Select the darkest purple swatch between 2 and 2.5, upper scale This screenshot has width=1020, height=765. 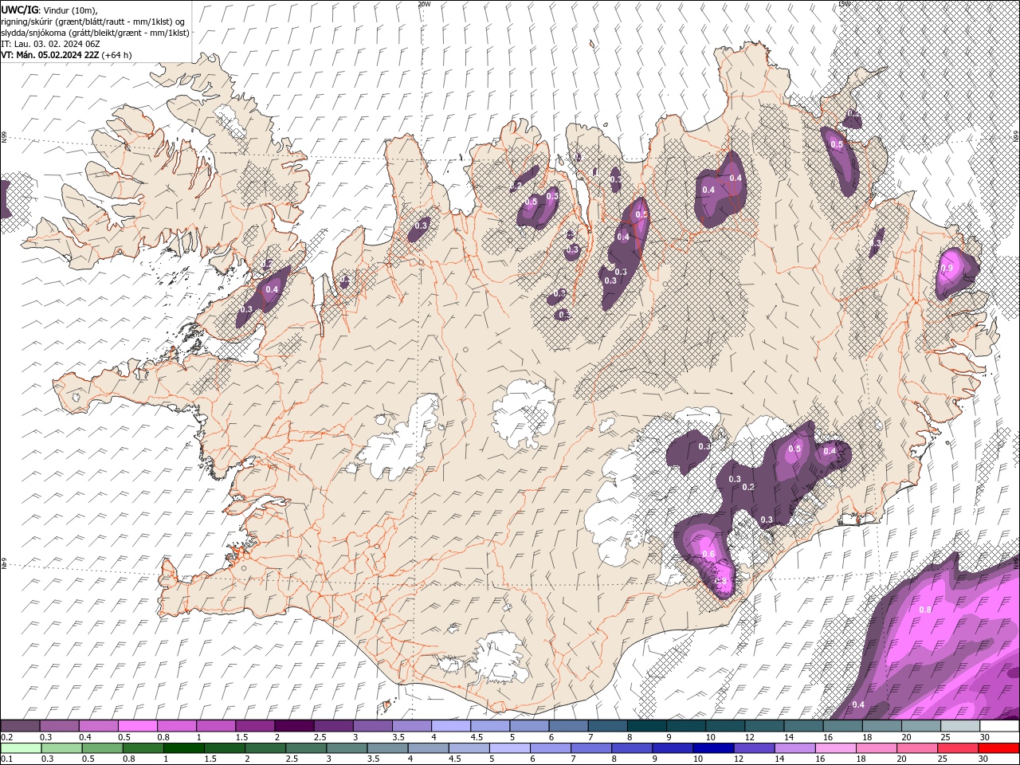(294, 726)
